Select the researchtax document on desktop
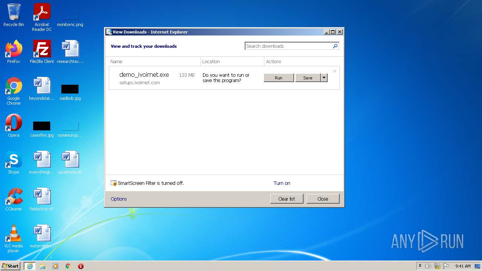The width and height of the screenshot is (482, 271). click(70, 52)
